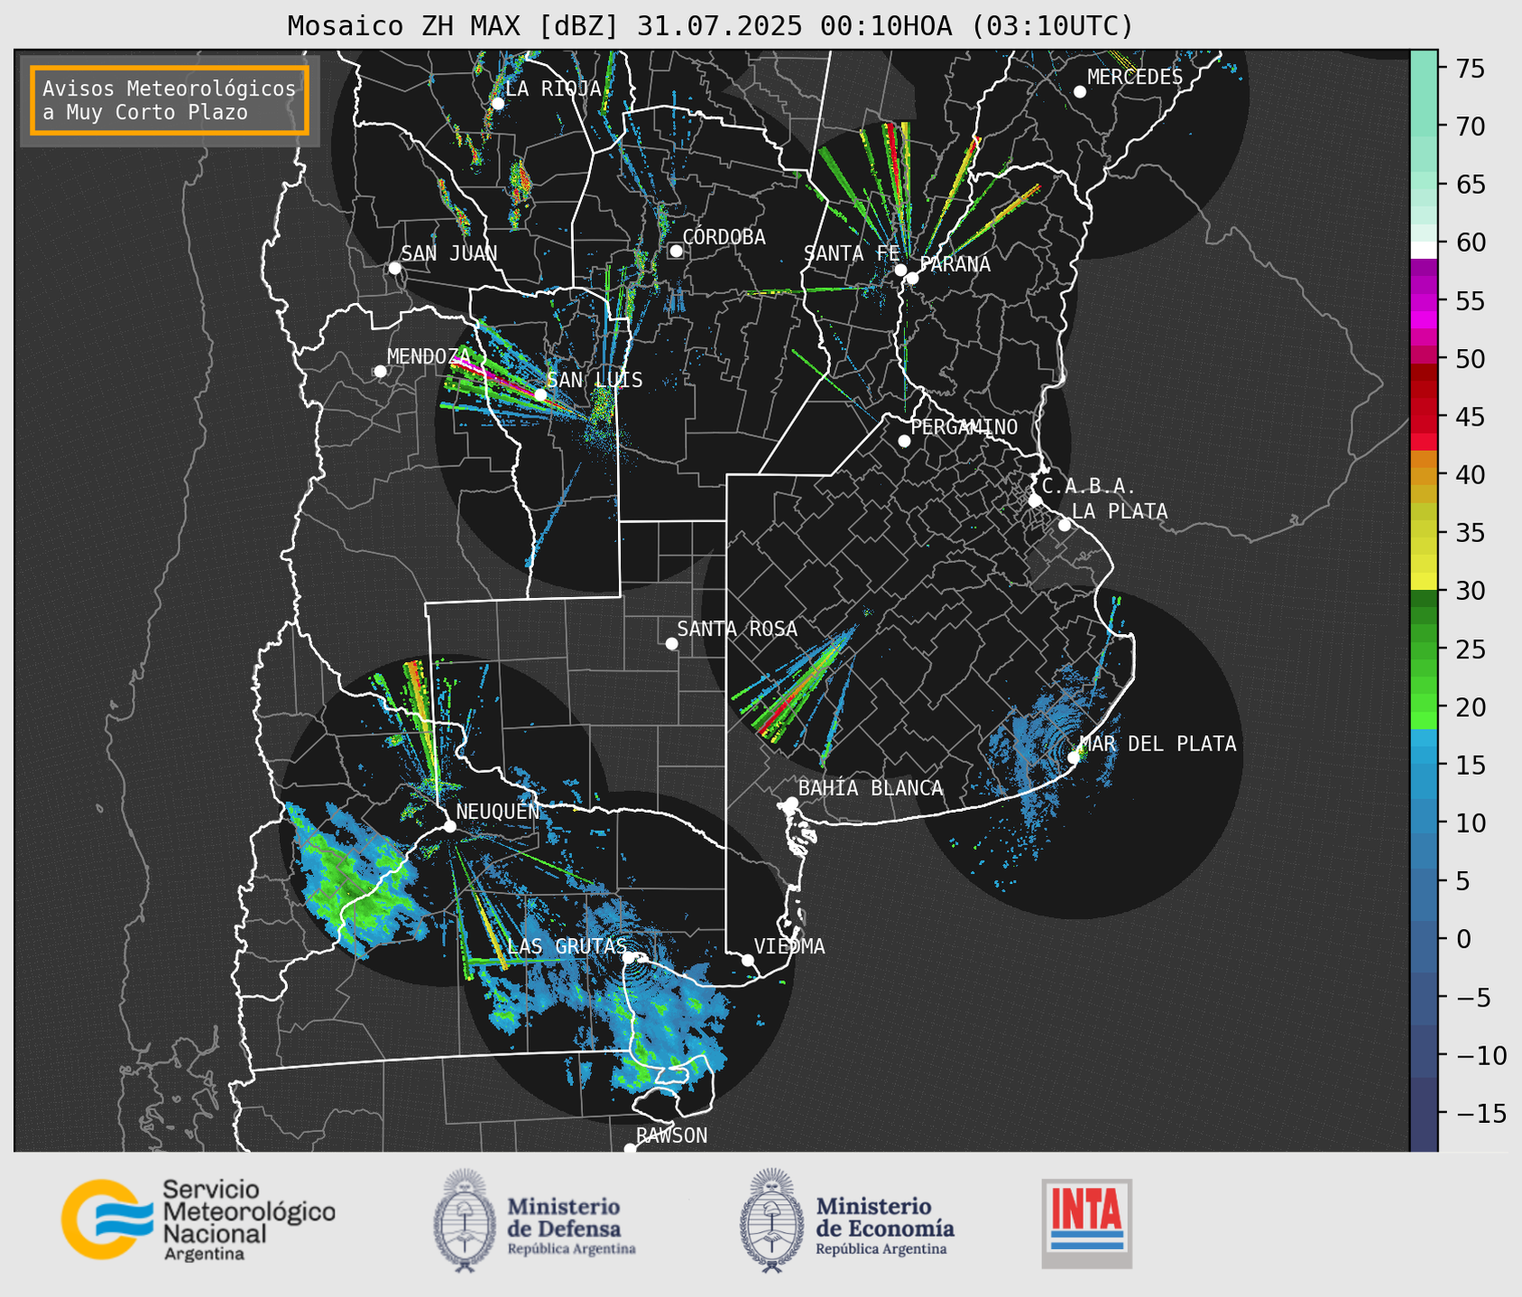Image resolution: width=1522 pixels, height=1297 pixels.
Task: Click the C.A.B.A. city marker dot
Action: tap(1035, 501)
